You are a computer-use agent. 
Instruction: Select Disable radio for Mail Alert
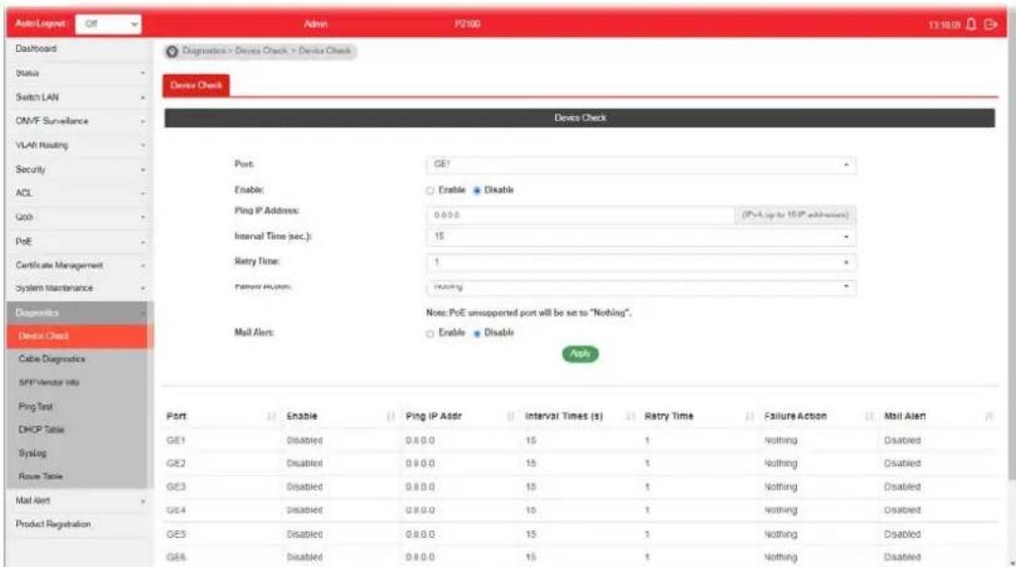(x=477, y=333)
